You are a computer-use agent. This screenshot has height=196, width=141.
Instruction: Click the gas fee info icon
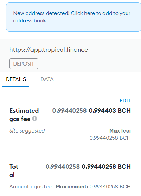34,118
